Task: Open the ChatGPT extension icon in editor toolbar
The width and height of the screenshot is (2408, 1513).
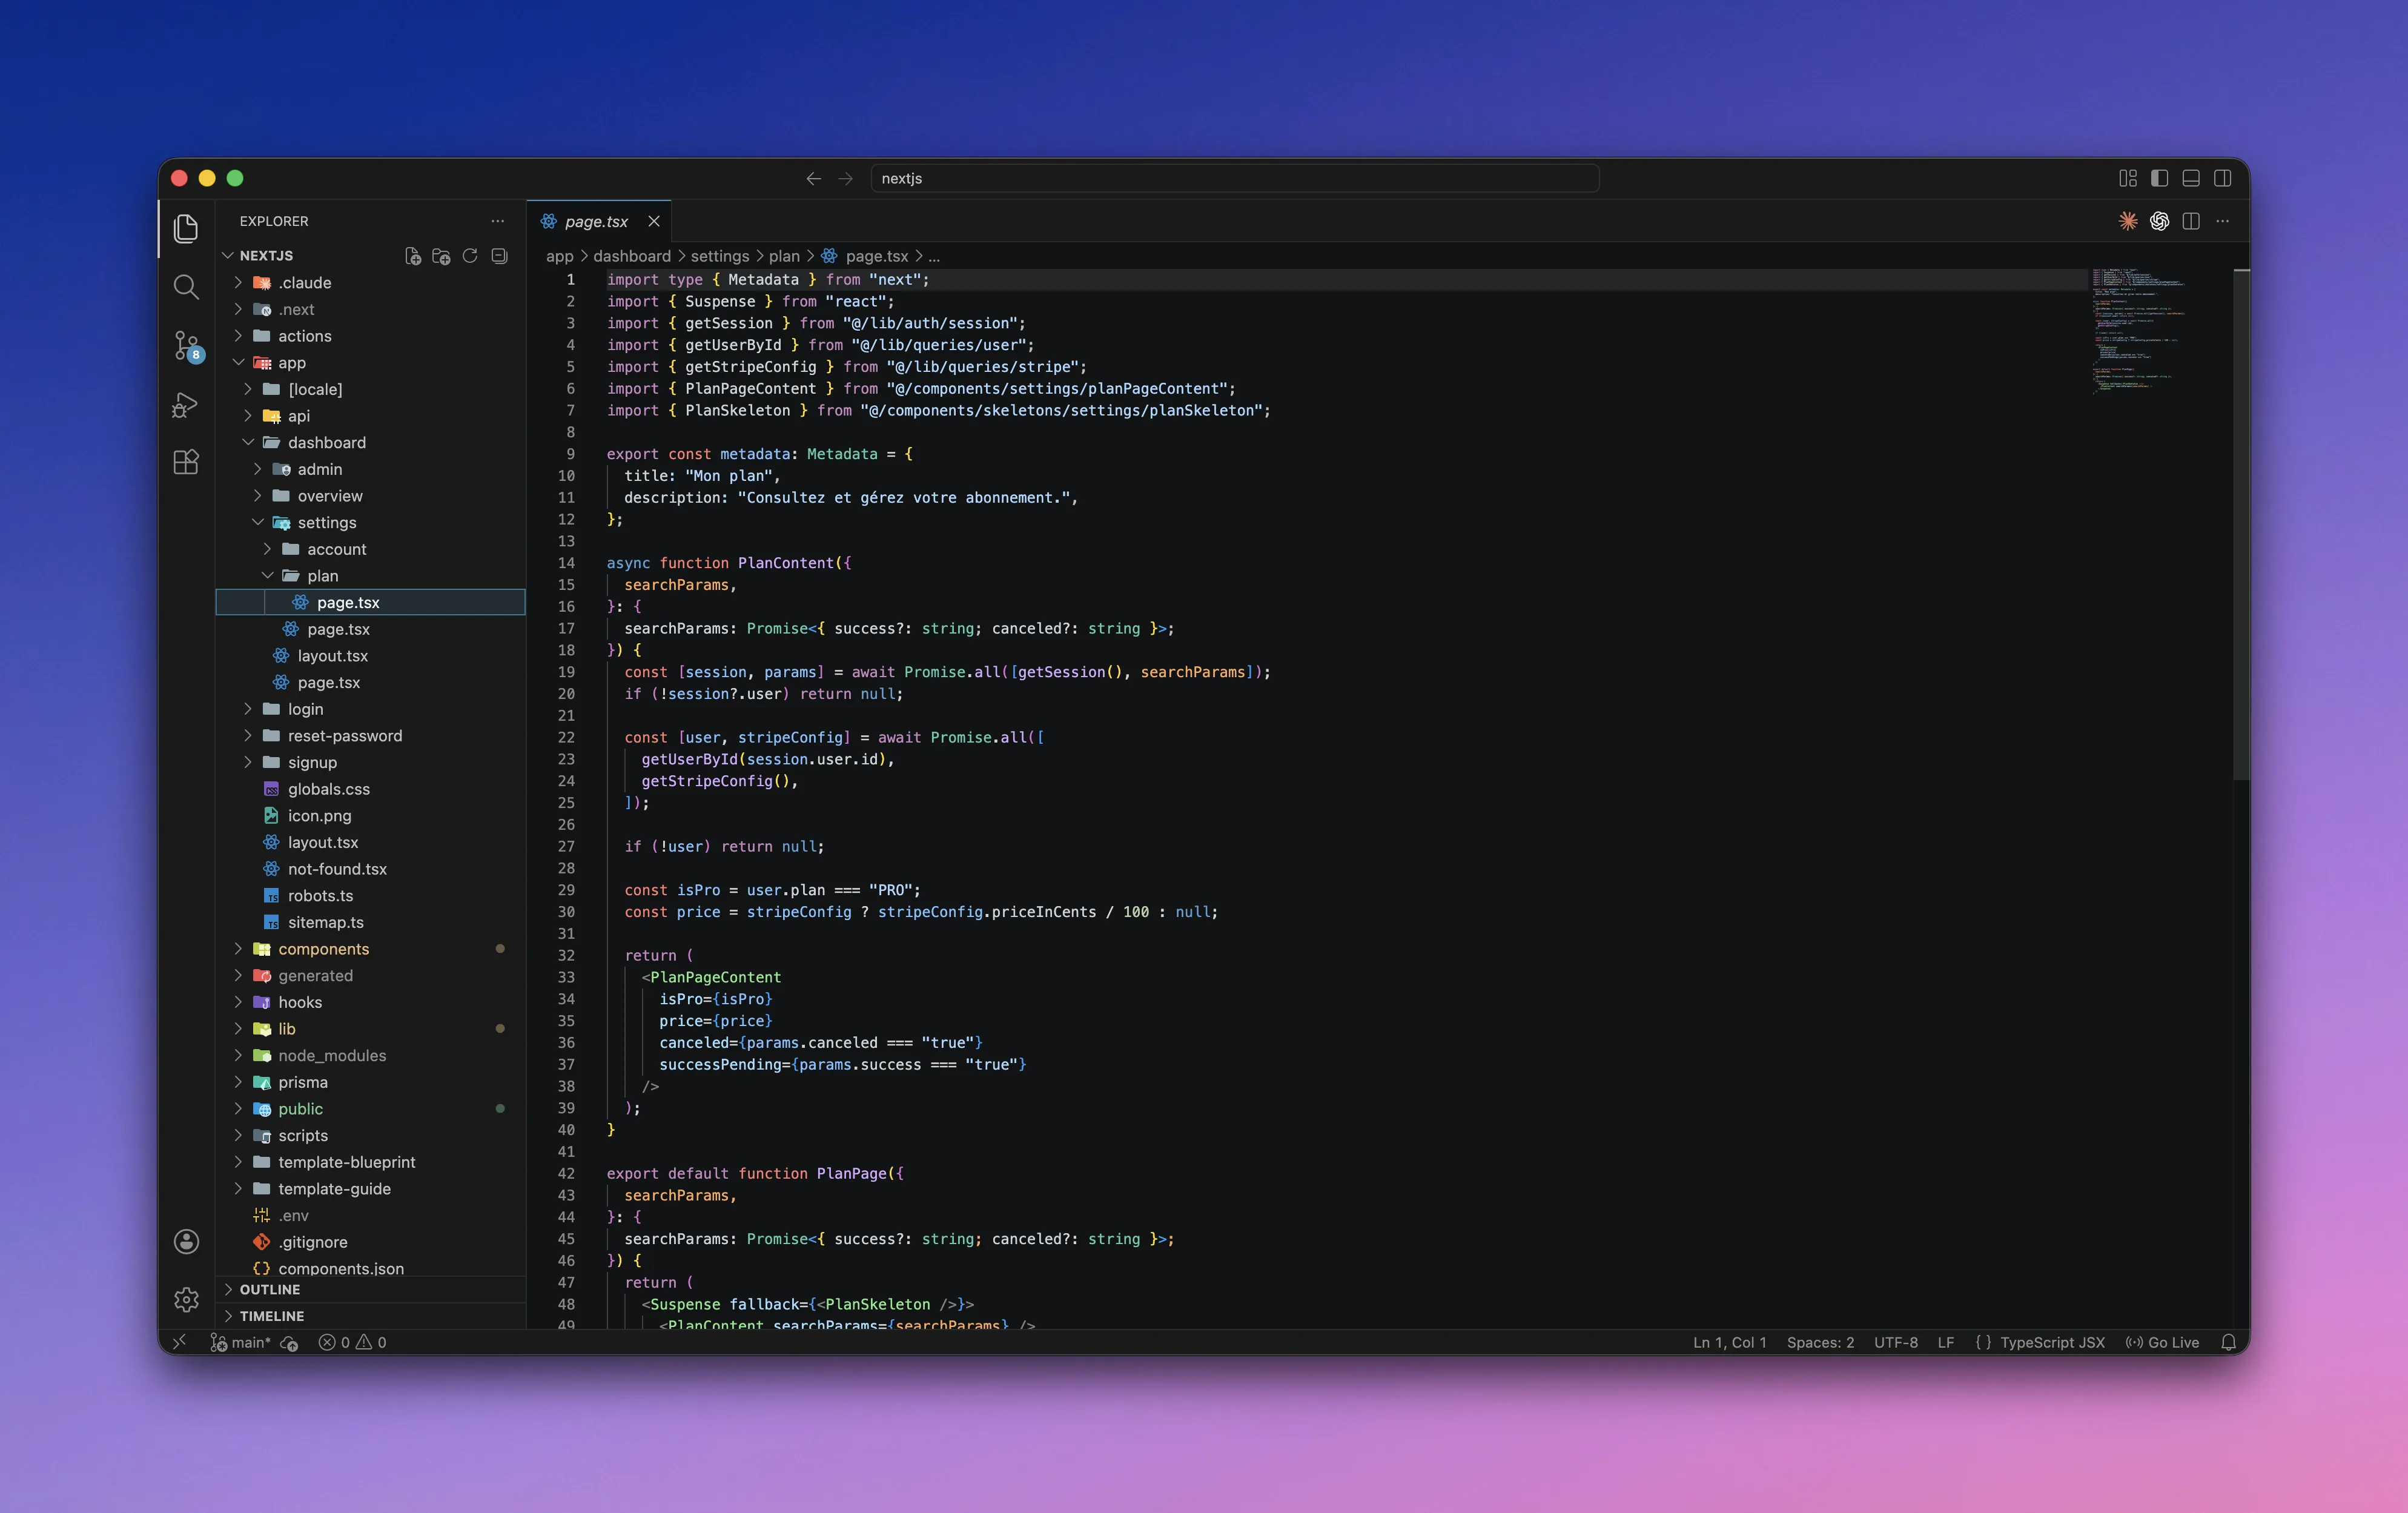Action: pyautogui.click(x=2160, y=221)
